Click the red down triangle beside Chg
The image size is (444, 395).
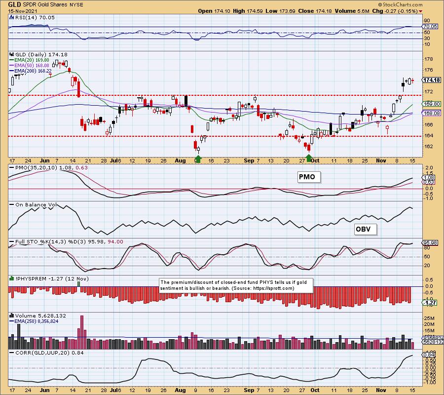coord(420,11)
